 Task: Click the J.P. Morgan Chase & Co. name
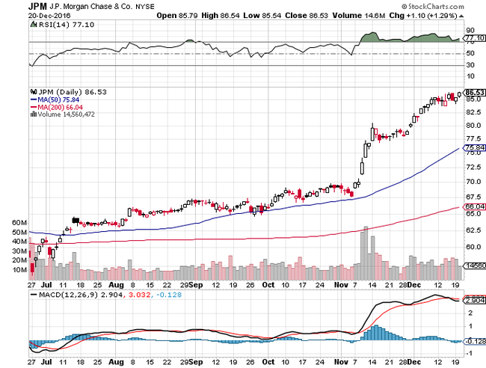[90, 7]
